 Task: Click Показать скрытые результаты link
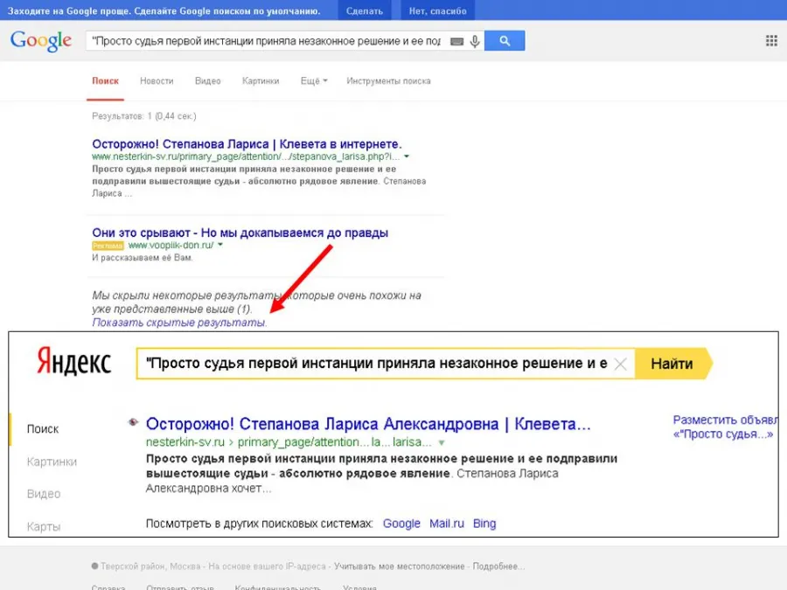[x=179, y=323]
